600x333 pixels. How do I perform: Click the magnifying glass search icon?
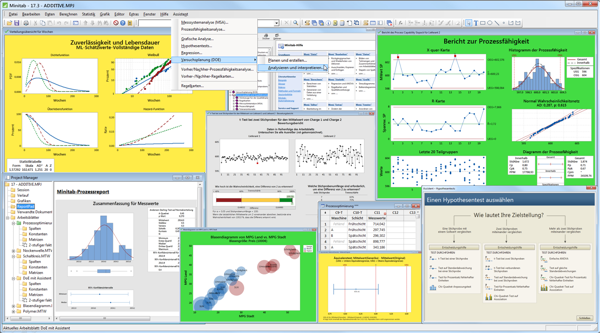coord(296,23)
